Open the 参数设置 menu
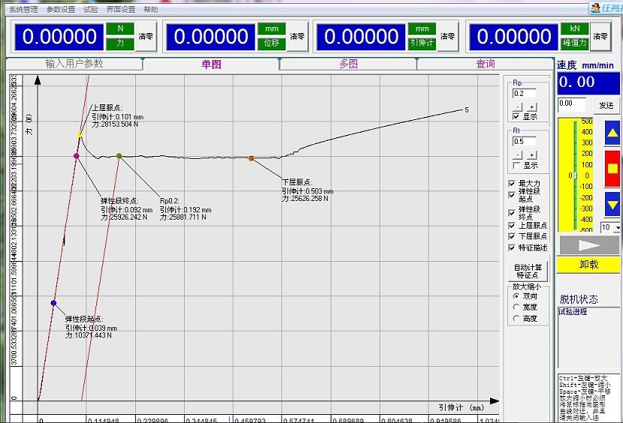This screenshot has height=423, width=623. coord(61,10)
